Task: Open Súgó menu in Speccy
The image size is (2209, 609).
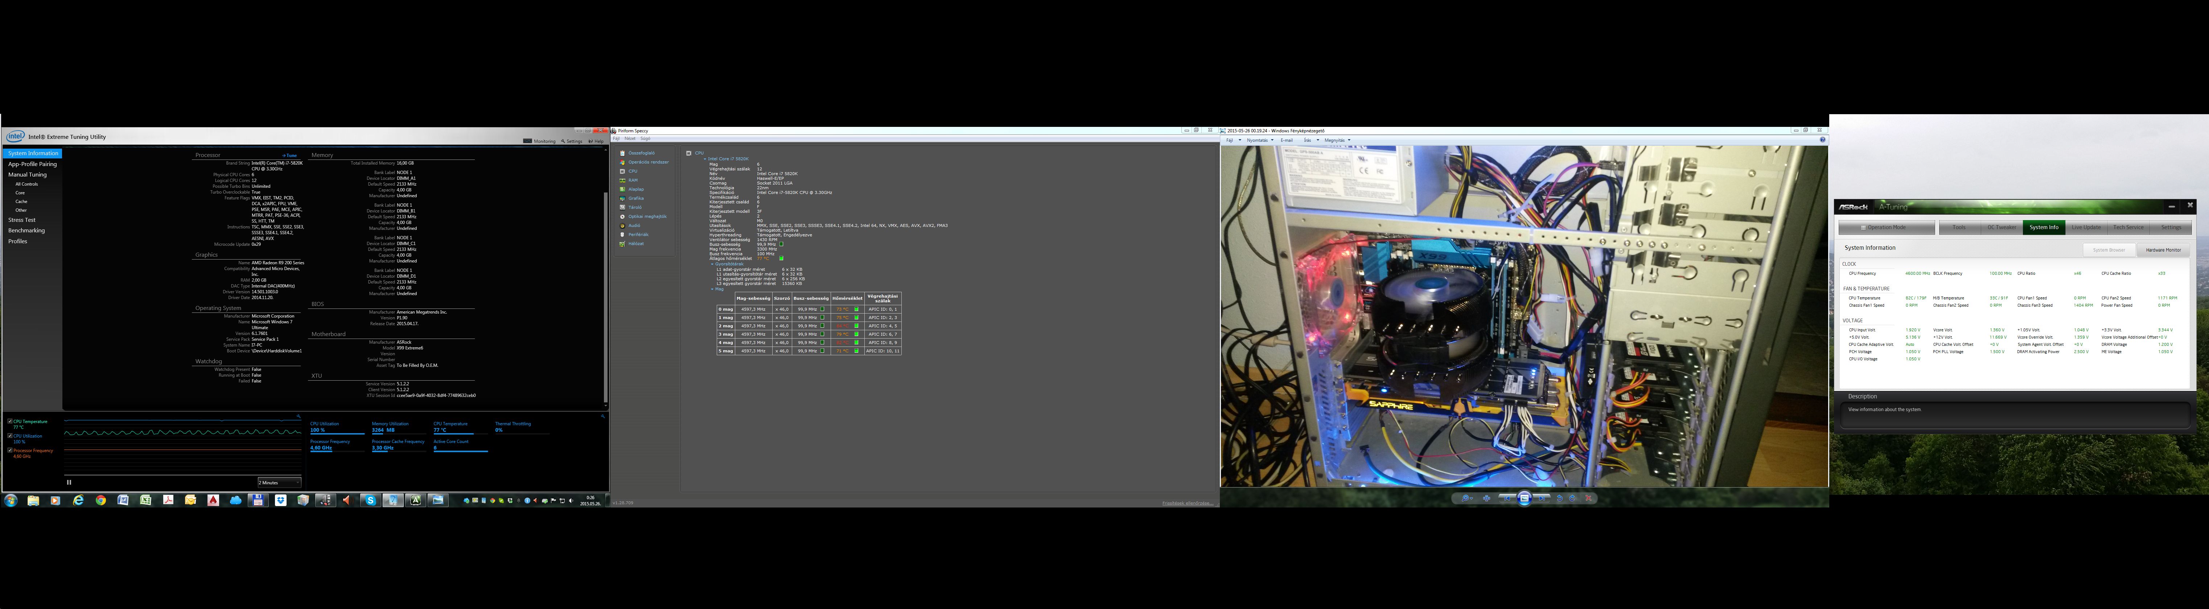Action: pyautogui.click(x=646, y=139)
